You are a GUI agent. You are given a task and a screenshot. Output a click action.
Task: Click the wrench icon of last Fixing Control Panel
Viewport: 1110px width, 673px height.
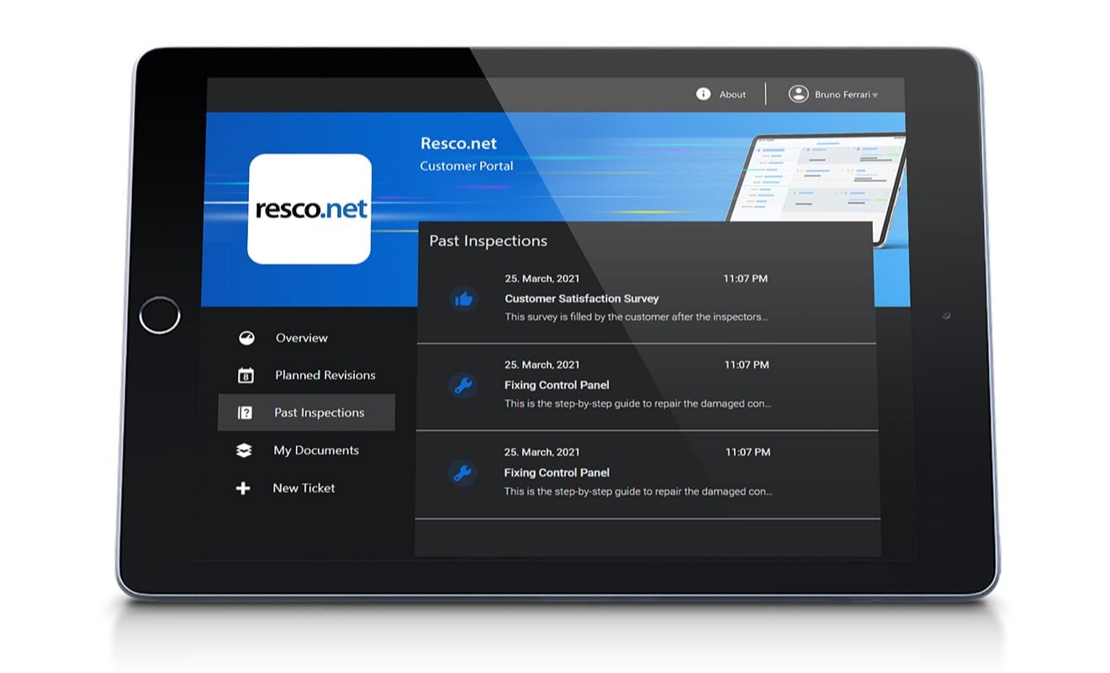click(x=462, y=473)
